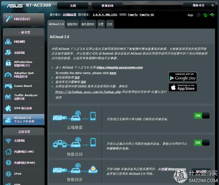This screenshot has height=185, width=219.
Task: Open Guest Network people icon
Action: pos(8,52)
